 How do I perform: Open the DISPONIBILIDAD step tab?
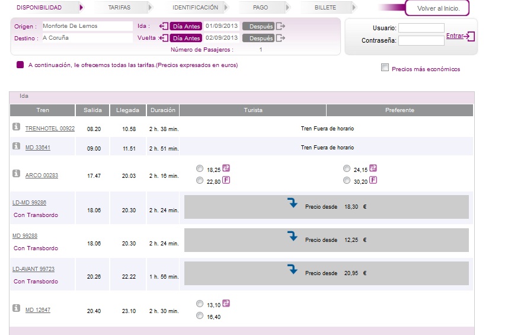[39, 8]
